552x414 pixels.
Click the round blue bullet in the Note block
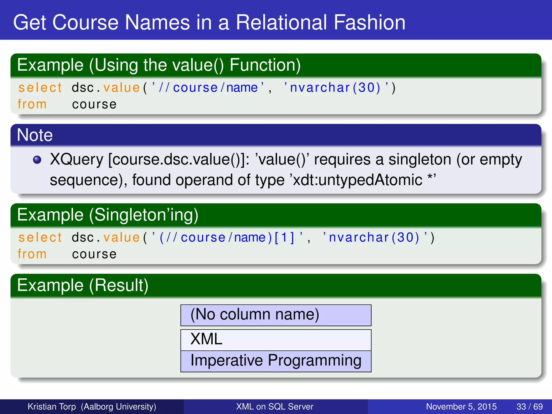(37, 160)
